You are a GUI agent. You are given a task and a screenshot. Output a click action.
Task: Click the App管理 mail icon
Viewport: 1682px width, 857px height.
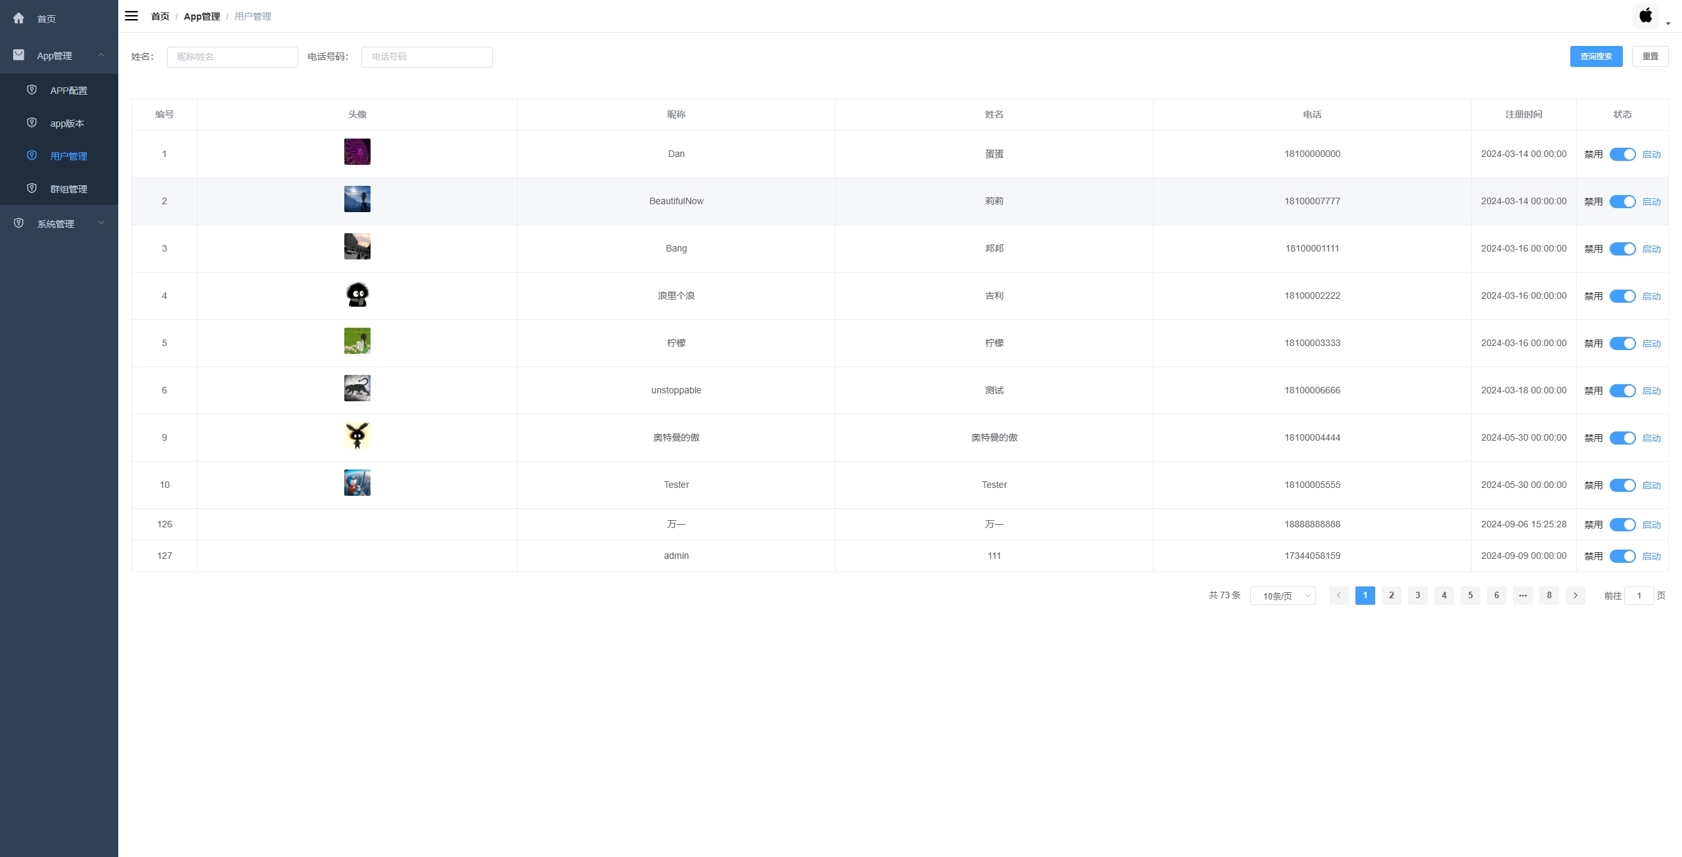click(18, 55)
